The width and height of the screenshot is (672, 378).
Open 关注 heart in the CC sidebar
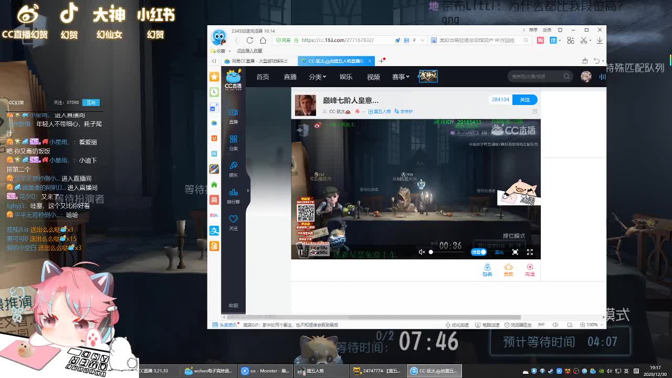234,223
